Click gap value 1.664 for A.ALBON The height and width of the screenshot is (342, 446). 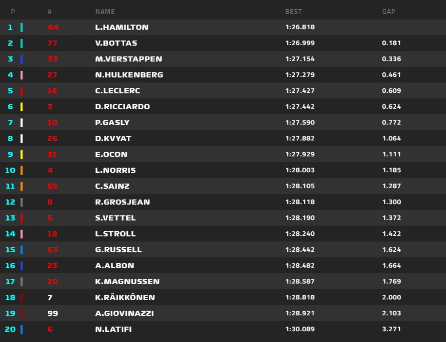point(392,266)
